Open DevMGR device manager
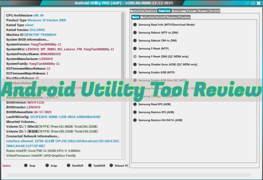 (75, 166)
